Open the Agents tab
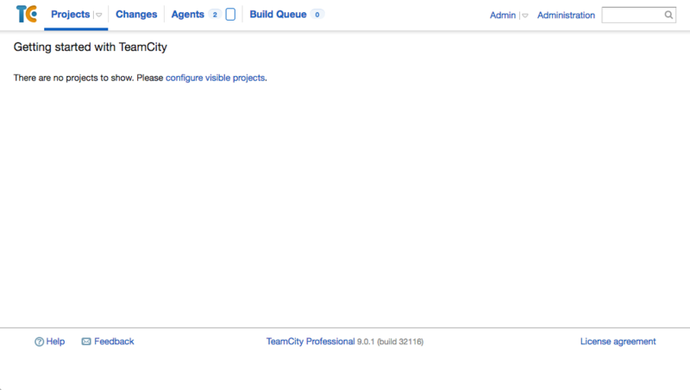 [187, 15]
